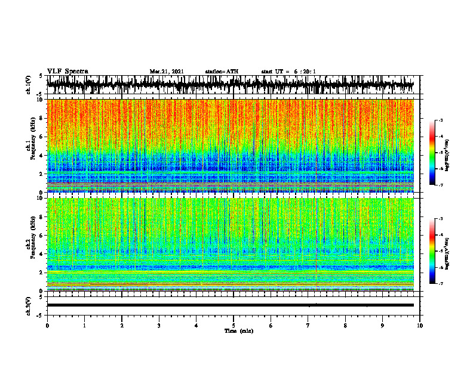Click the time axis tick label "10"
Image resolution: width=473 pixels, height=365 pixels.
point(420,326)
